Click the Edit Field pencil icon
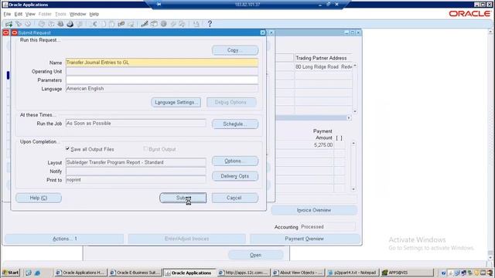The height and width of the screenshot is (278, 495). [x=145, y=24]
